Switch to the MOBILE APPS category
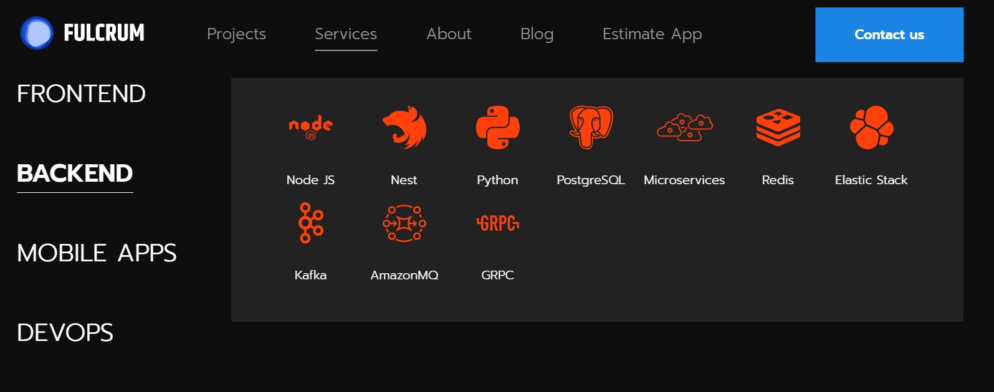The height and width of the screenshot is (392, 994). [x=97, y=253]
